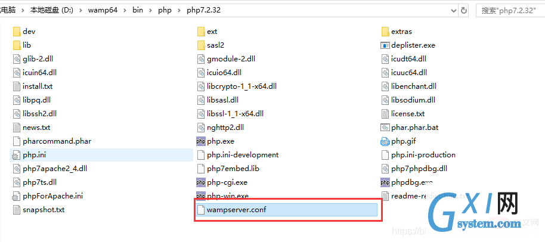Select the deplister.exe application icon
This screenshot has height=242, width=545.
coord(385,45)
